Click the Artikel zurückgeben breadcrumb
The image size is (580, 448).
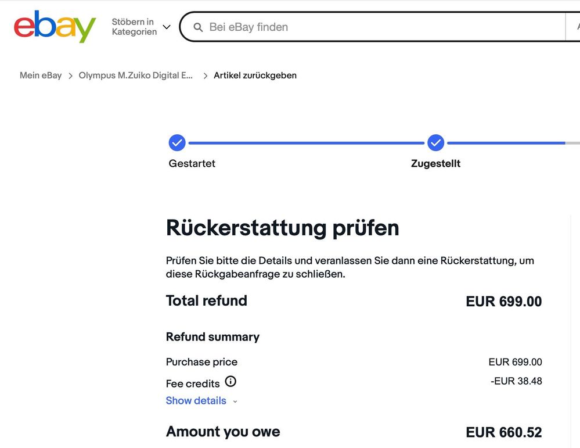pyautogui.click(x=255, y=76)
